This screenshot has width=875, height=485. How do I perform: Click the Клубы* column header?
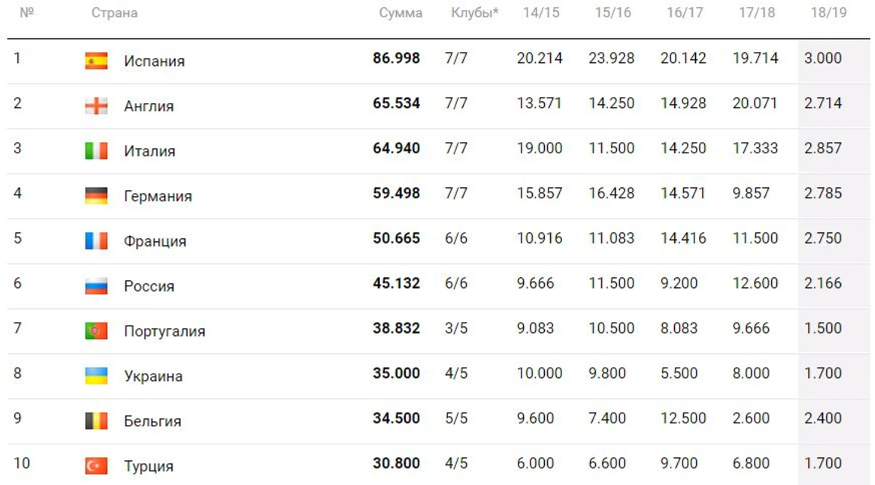[475, 13]
